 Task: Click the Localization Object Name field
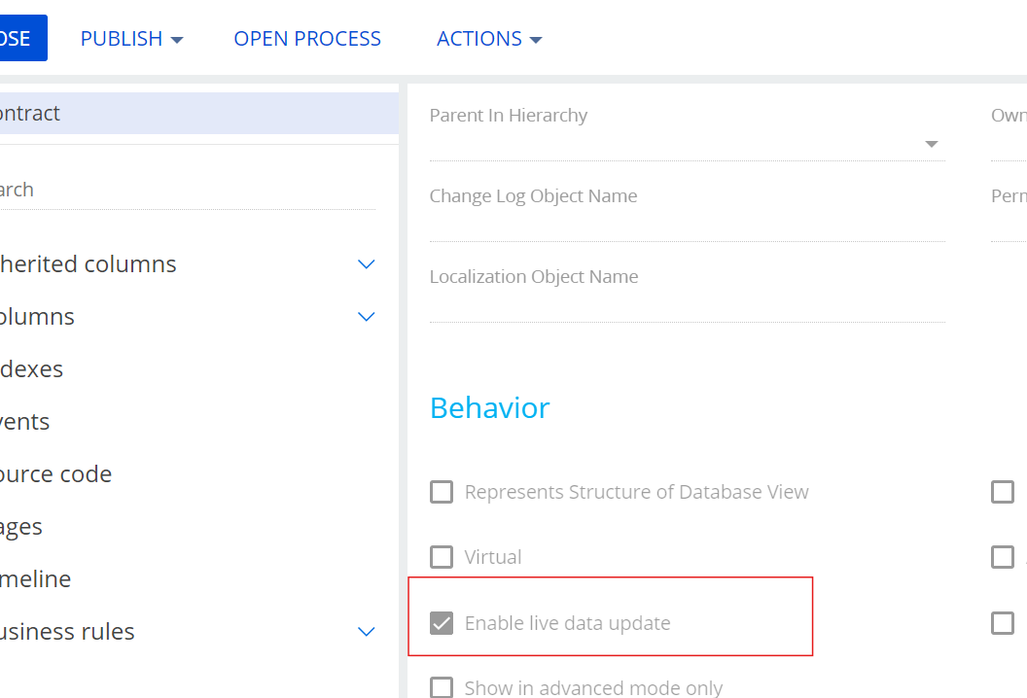pyautogui.click(x=687, y=304)
